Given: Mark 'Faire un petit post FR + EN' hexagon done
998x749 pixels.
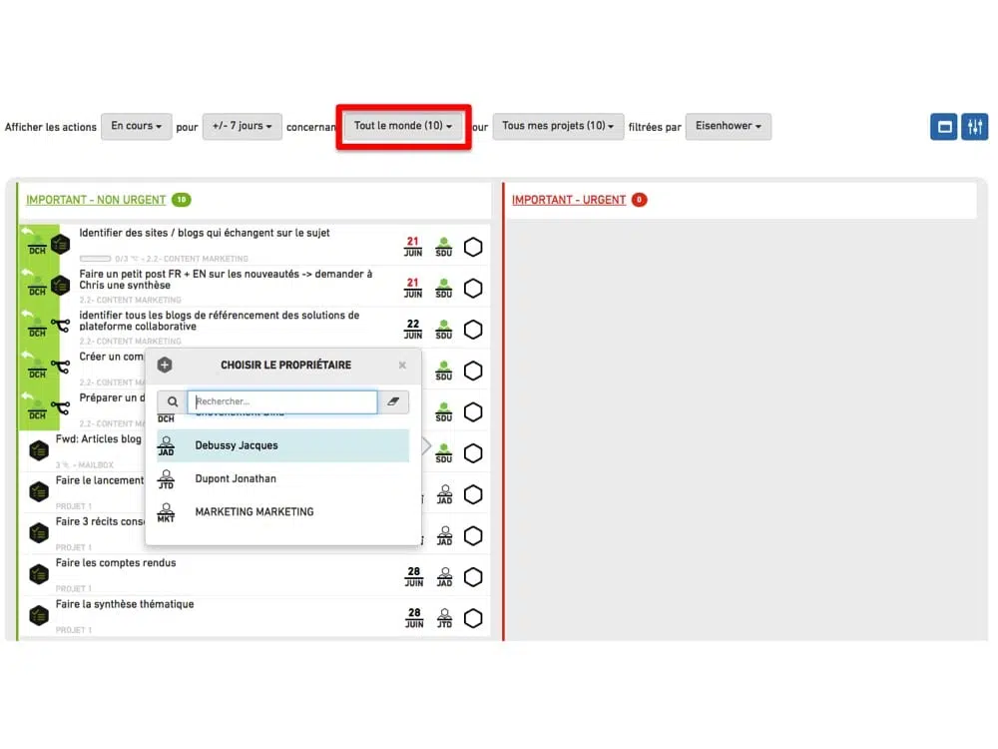Looking at the screenshot, I should (x=473, y=289).
